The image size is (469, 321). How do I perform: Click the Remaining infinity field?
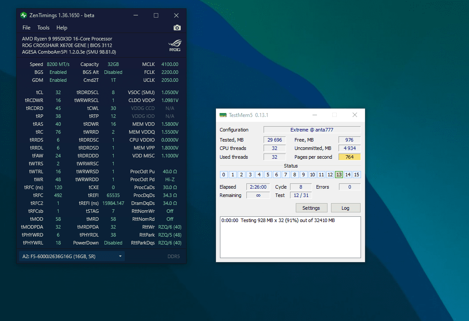click(x=258, y=195)
